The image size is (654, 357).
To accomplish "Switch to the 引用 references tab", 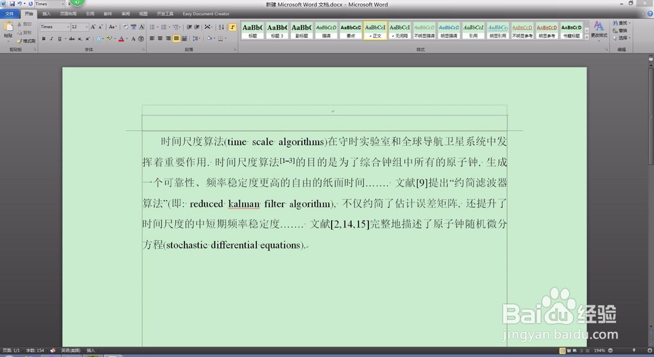I will coord(90,14).
